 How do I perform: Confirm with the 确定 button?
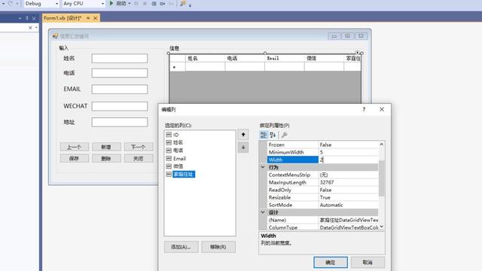coord(331,263)
